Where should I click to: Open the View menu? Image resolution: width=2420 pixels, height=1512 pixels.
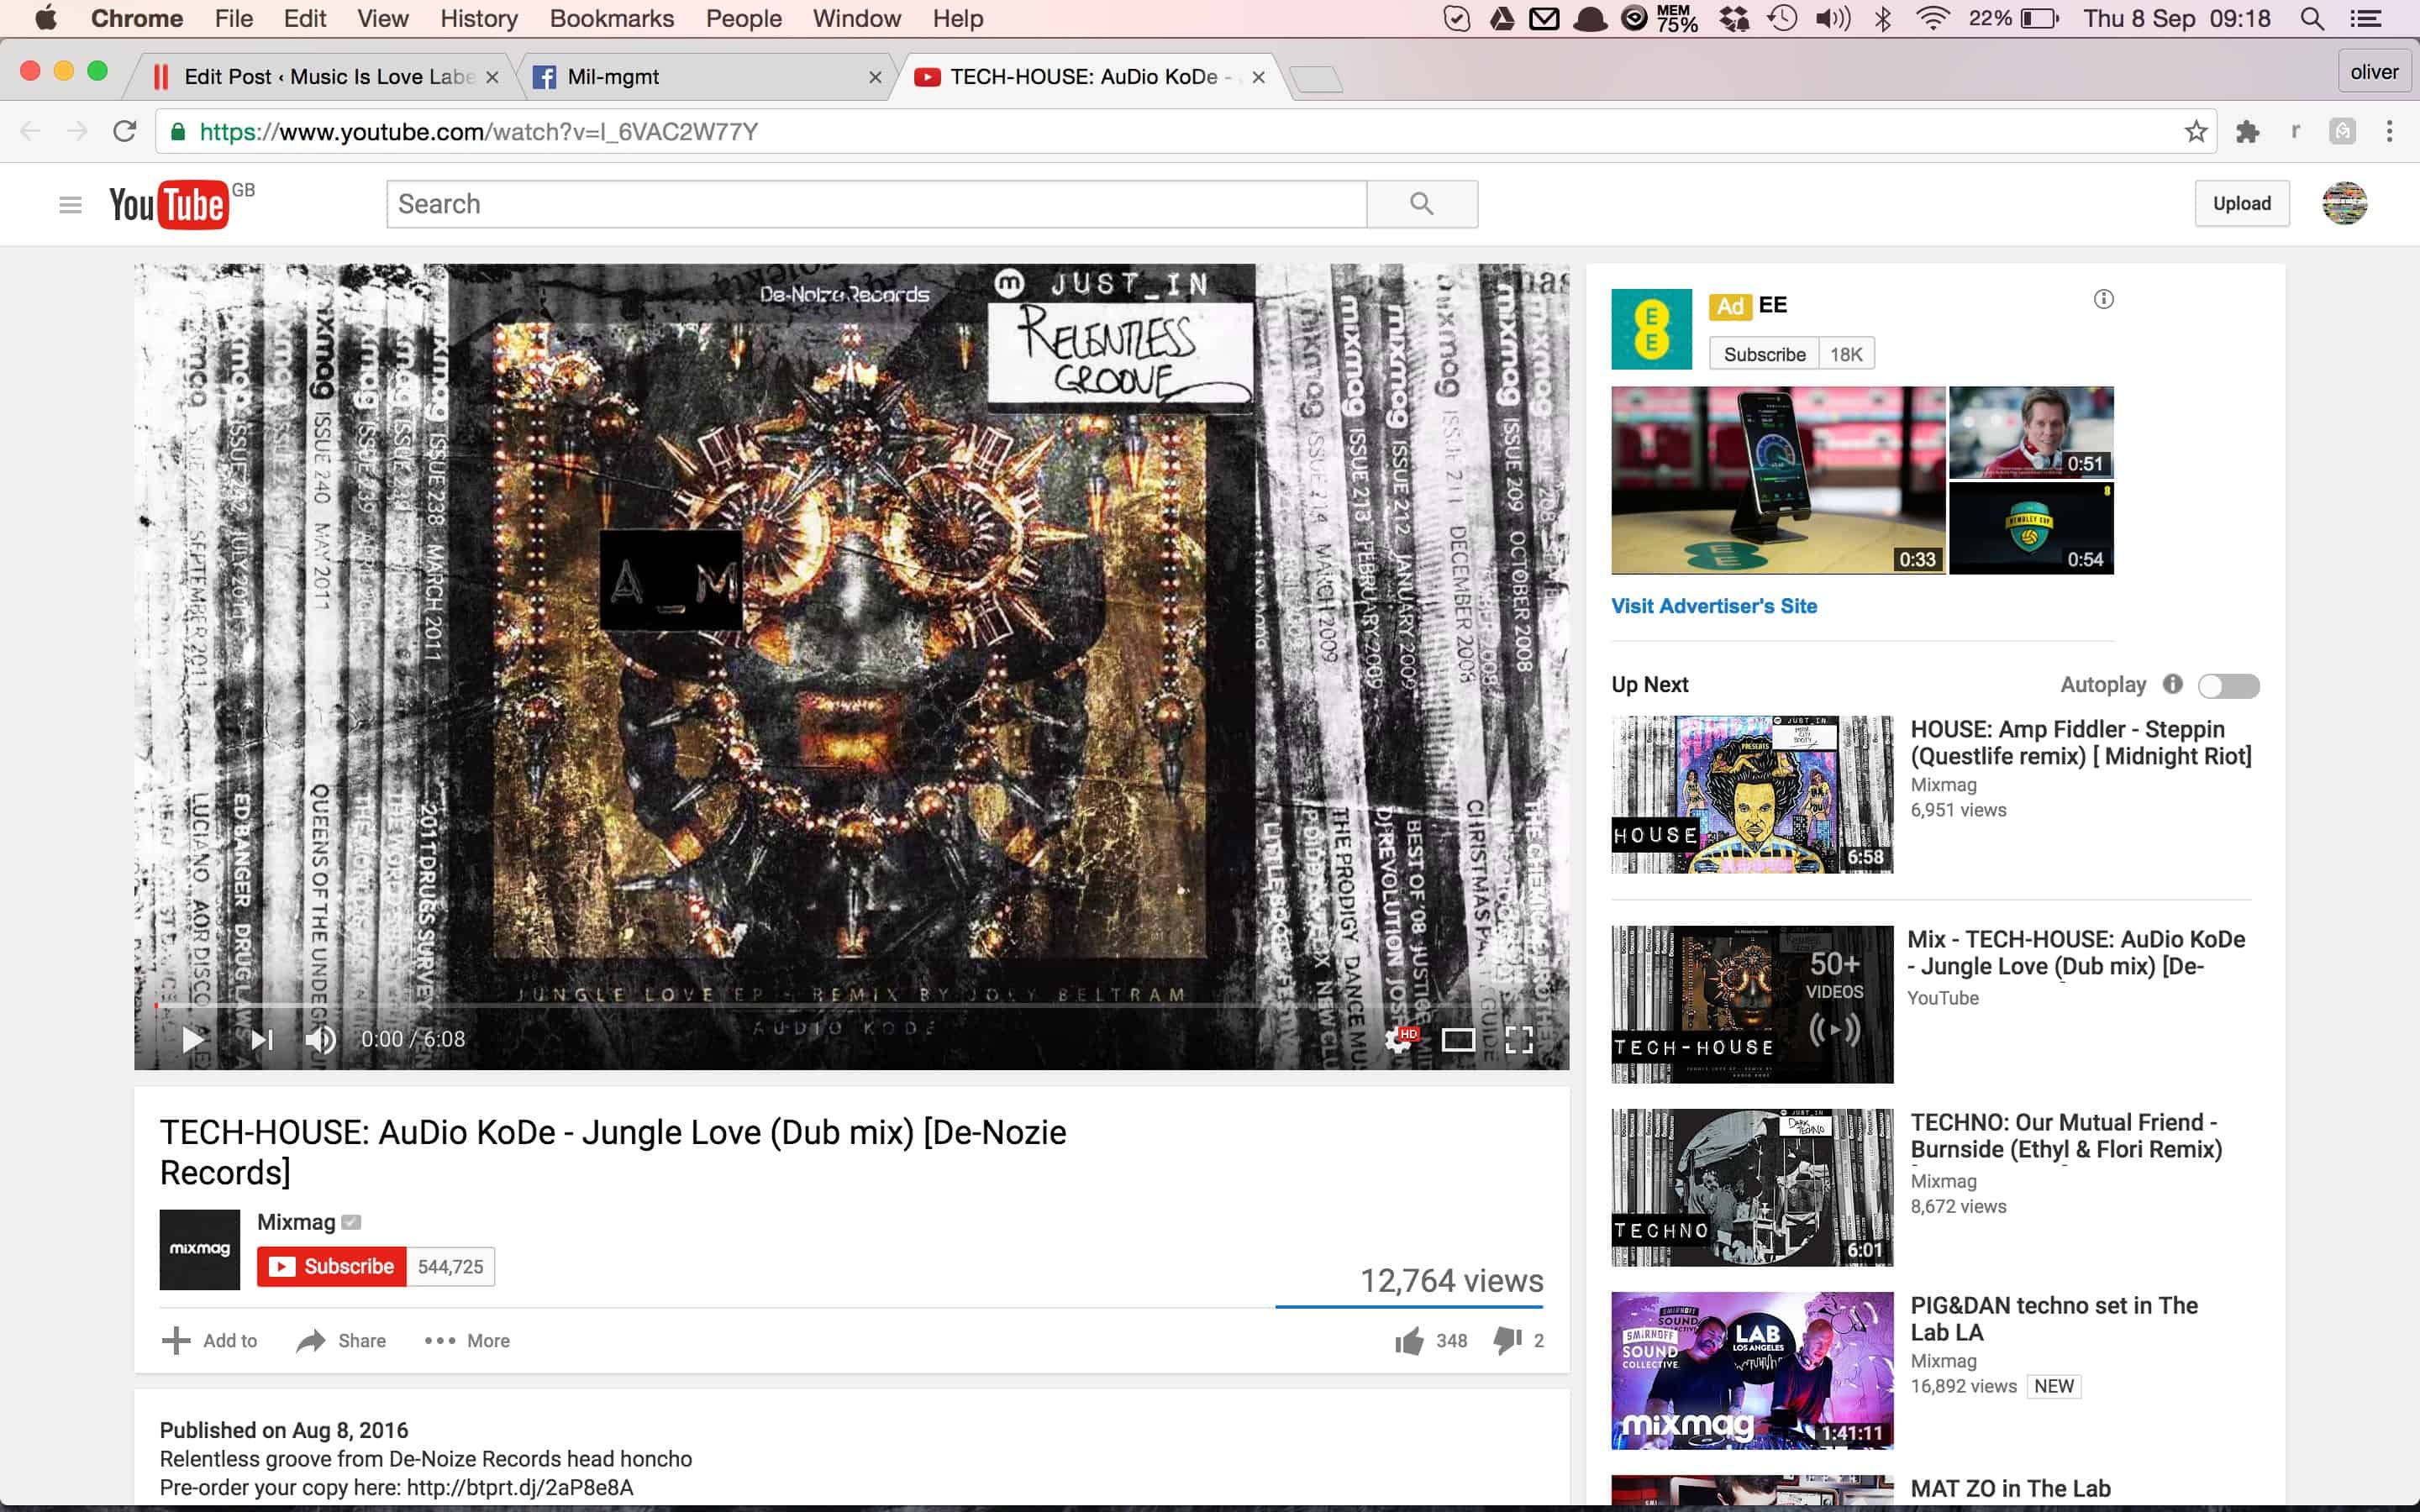click(x=383, y=18)
